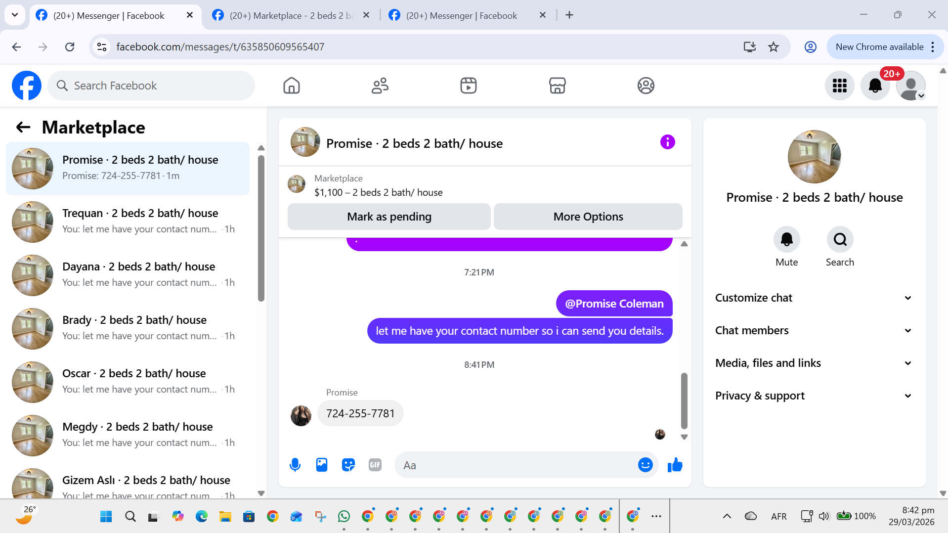This screenshot has width=948, height=533.
Task: Open Promise's large listing photo in sidebar
Action: [x=814, y=157]
